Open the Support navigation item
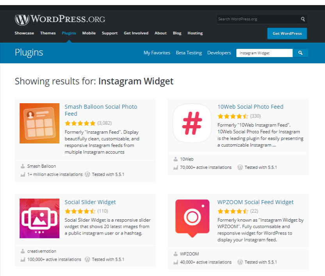 click(110, 33)
